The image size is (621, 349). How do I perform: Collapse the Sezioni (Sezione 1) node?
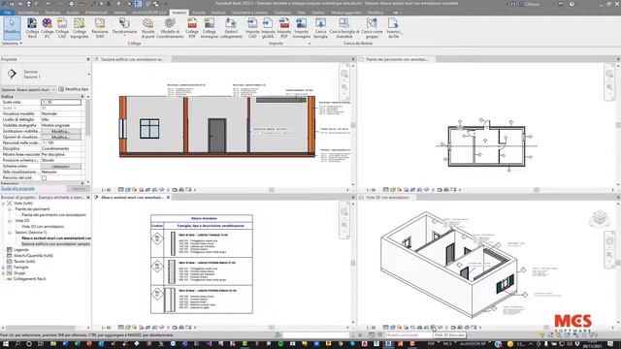tap(10, 233)
